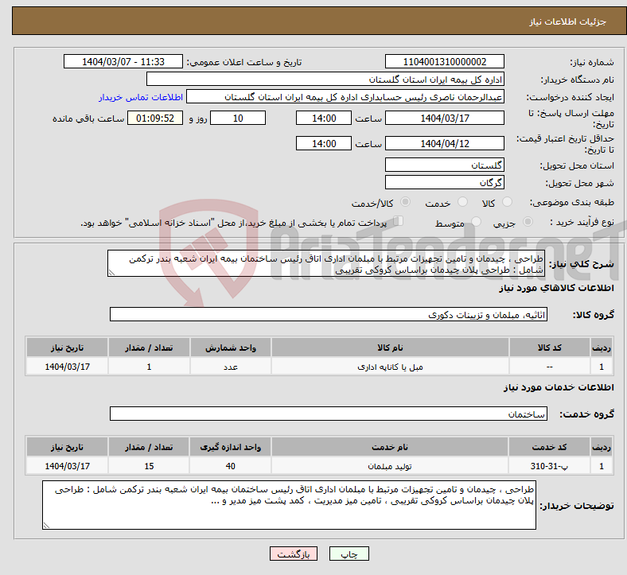Click the announcement date field 1404/03/07 - 11:33
This screenshot has height=575, width=627.
tap(123, 62)
